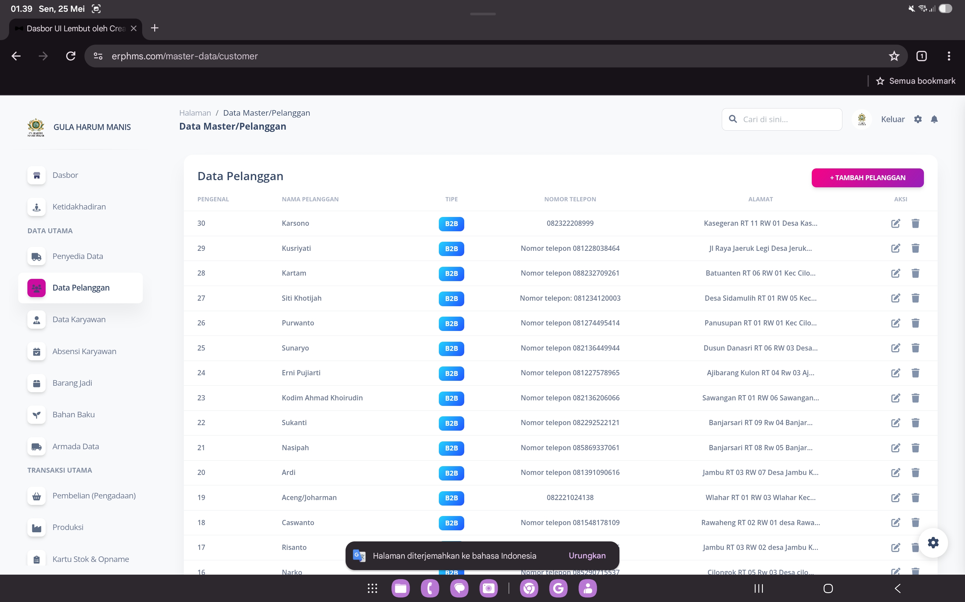Image resolution: width=965 pixels, height=602 pixels.
Task: Edit customer Kartam
Action: click(895, 273)
